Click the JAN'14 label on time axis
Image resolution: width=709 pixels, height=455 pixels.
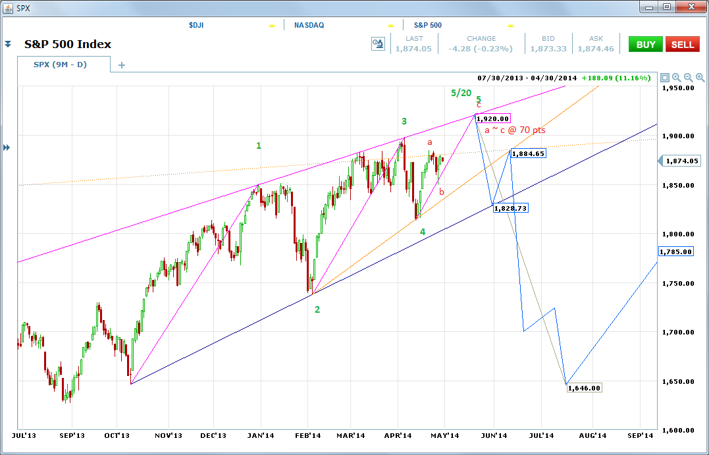[x=261, y=435]
